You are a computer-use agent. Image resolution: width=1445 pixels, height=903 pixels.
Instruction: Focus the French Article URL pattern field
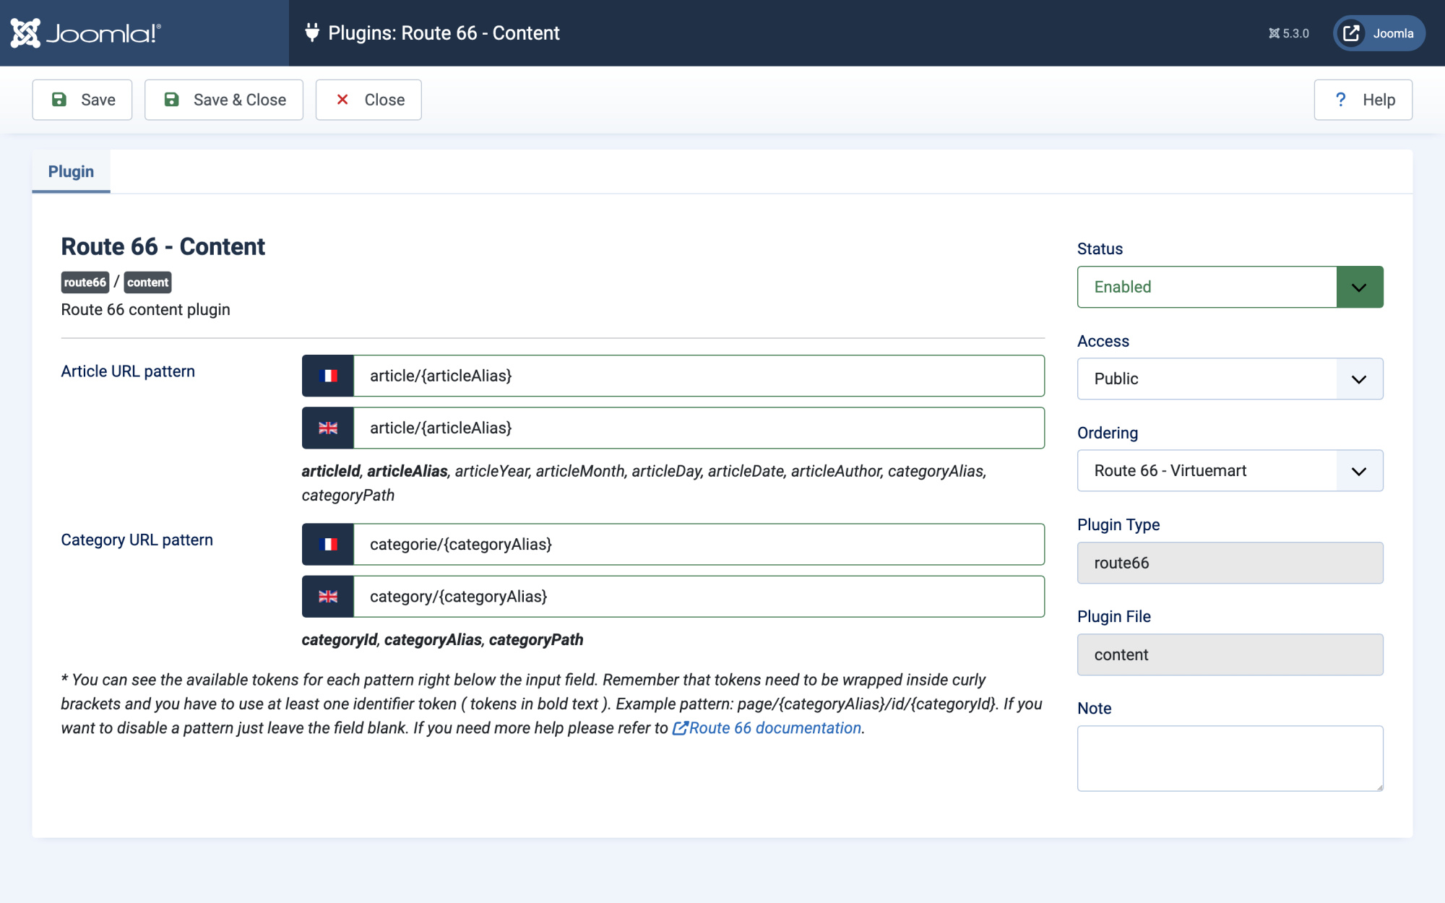(699, 376)
